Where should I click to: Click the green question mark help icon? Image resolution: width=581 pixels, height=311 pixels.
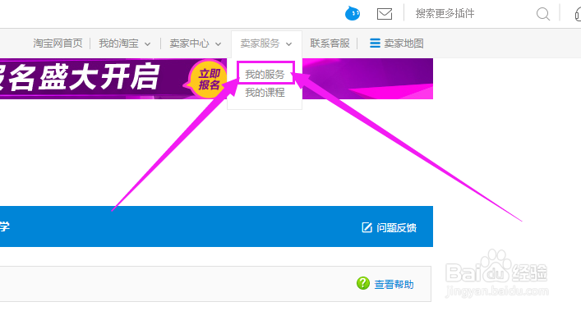pos(362,283)
